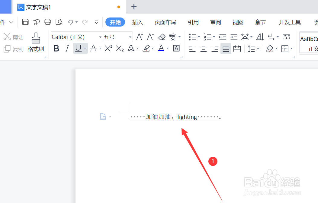
Task: Click the numbered list icon
Action: tap(207, 37)
